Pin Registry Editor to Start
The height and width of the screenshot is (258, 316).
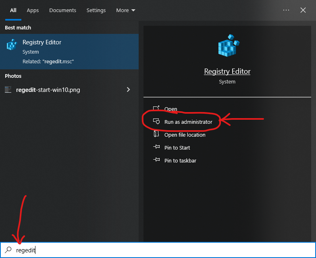click(x=177, y=148)
